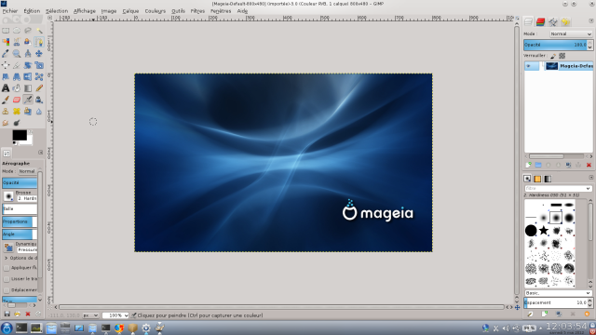The height and width of the screenshot is (335, 596).
Task: Choose the red Eraser tool
Action: [x=17, y=100]
